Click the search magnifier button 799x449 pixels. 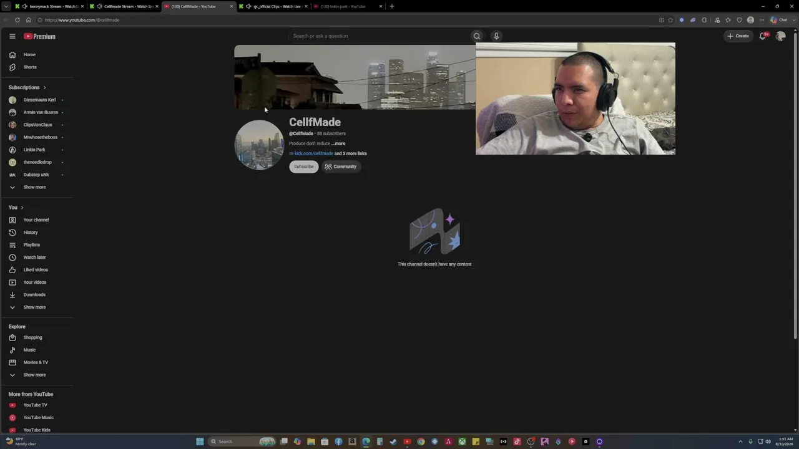pyautogui.click(x=477, y=36)
